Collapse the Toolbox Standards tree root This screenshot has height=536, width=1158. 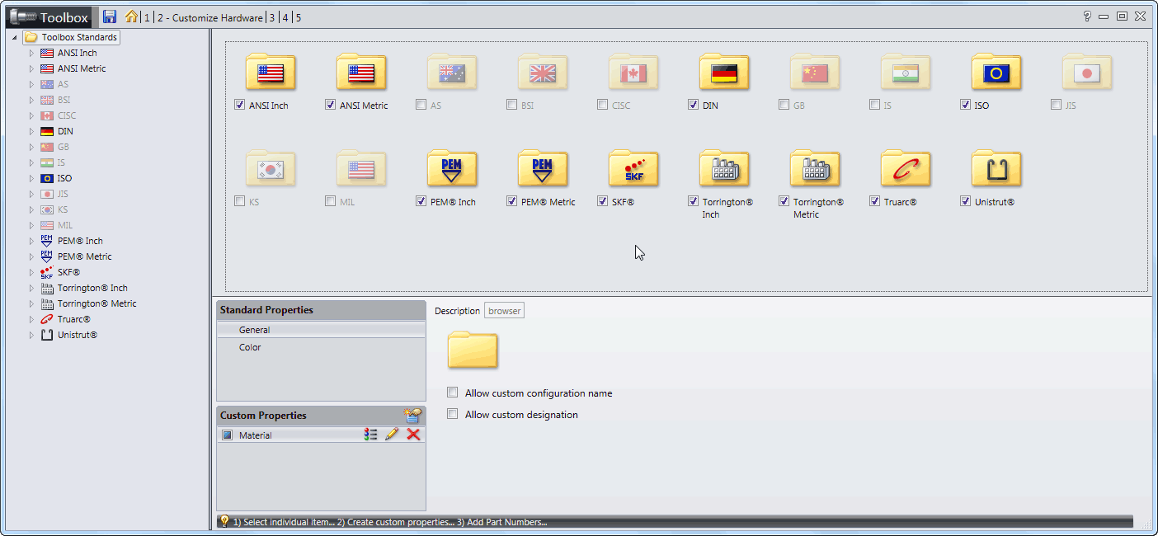point(16,37)
